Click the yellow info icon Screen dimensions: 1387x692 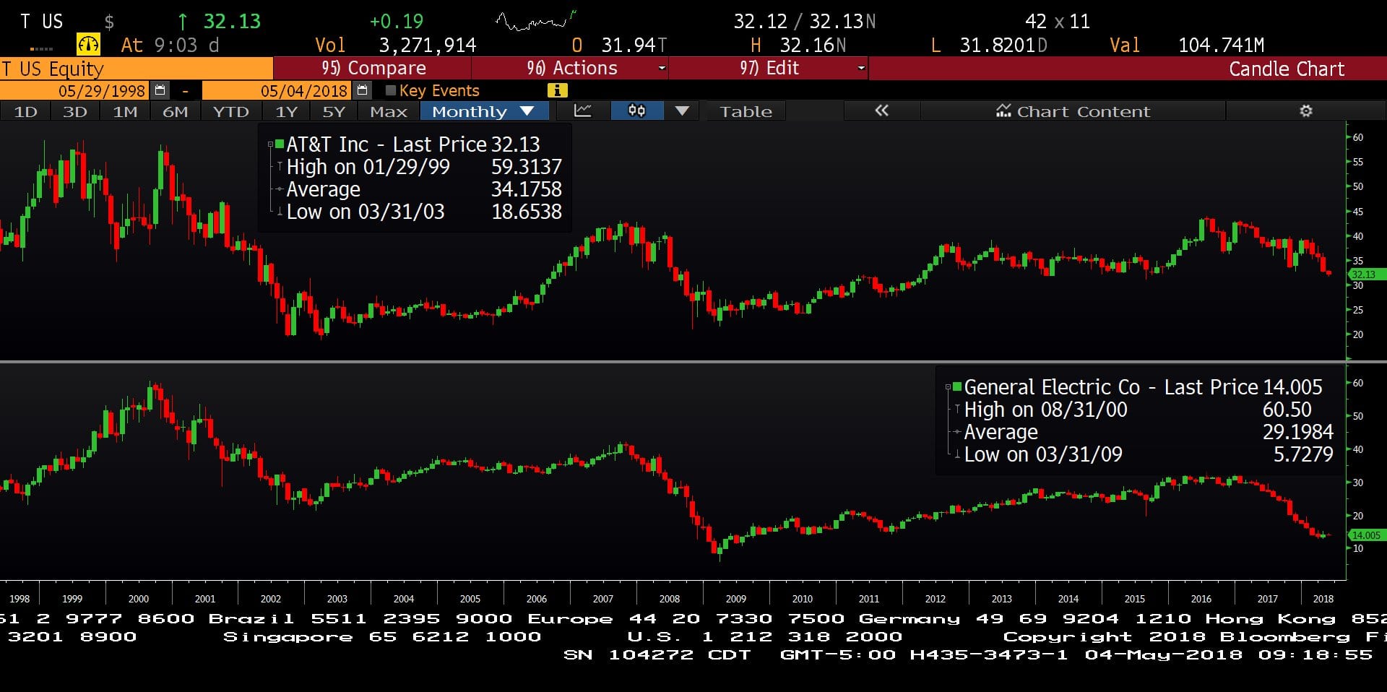[x=557, y=90]
